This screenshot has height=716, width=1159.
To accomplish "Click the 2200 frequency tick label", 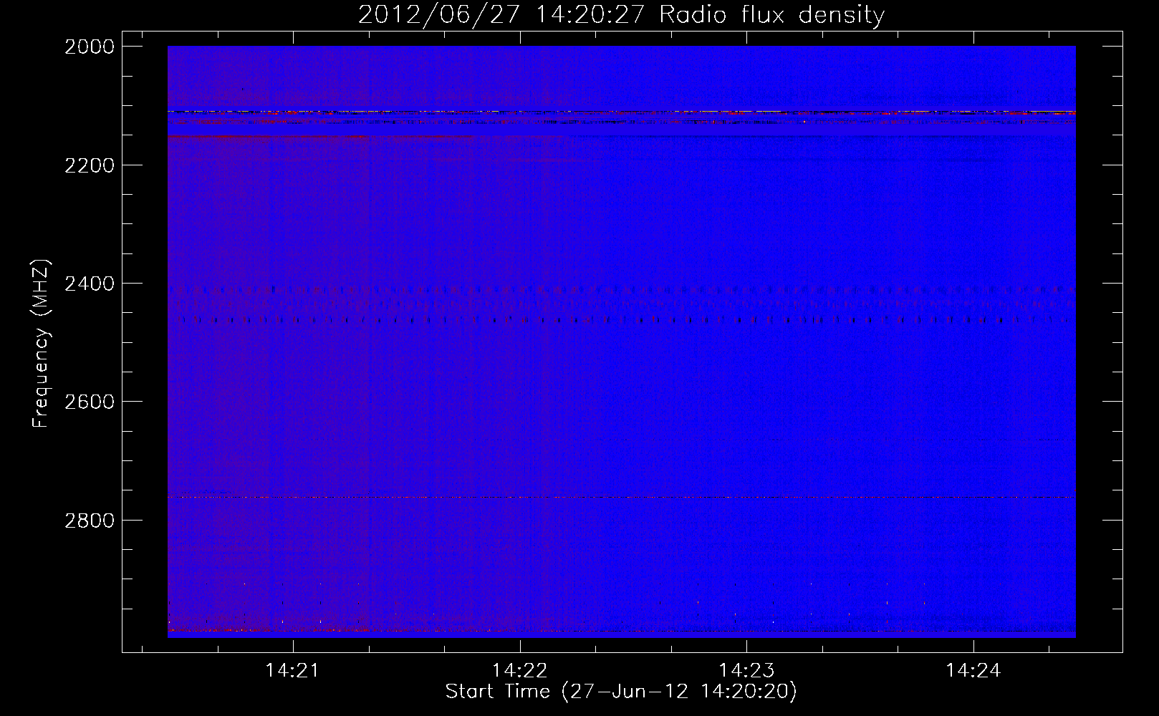I will (90, 165).
